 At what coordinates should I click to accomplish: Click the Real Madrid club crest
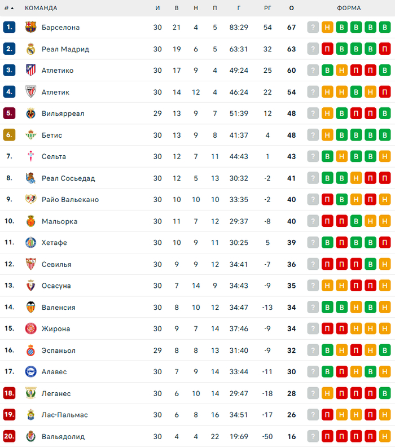pyautogui.click(x=31, y=49)
